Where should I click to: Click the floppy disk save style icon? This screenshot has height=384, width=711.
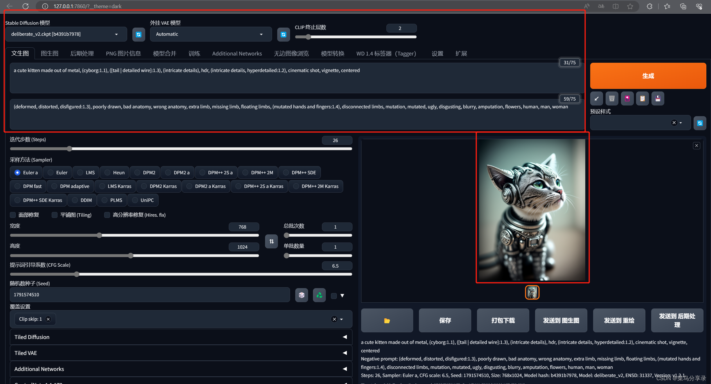[658, 98]
